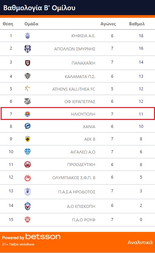Click the ΑΕΚ Β yellow eagle crest

tap(28, 139)
